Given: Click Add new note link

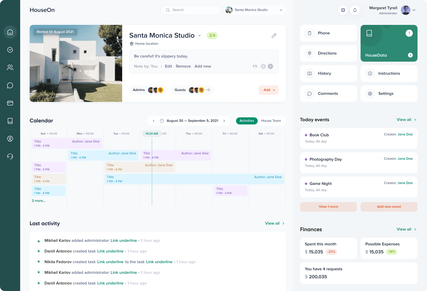Looking at the screenshot, I should [203, 66].
